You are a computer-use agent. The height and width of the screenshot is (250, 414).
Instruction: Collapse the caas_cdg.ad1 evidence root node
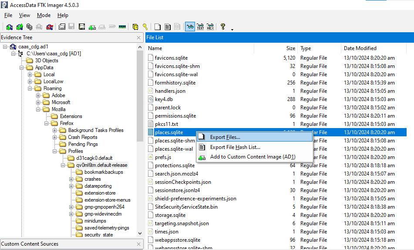tap(5, 47)
